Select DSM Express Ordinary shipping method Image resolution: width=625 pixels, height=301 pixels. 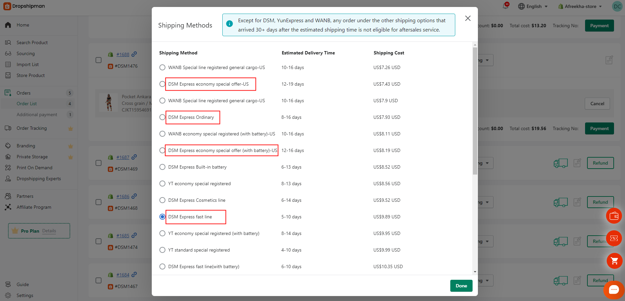click(x=162, y=117)
